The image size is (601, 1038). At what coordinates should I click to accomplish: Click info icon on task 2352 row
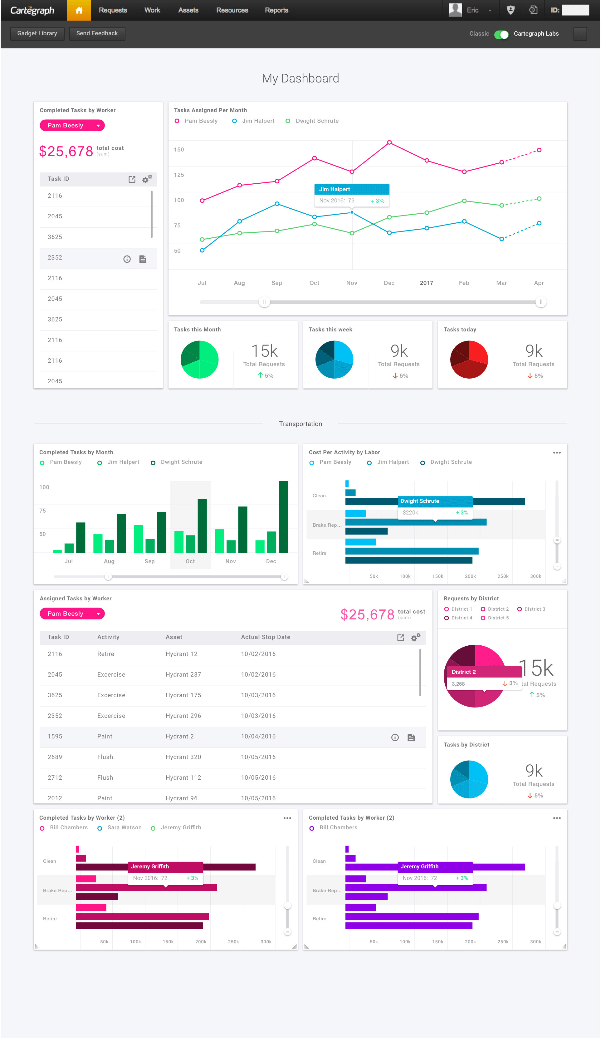[127, 259]
